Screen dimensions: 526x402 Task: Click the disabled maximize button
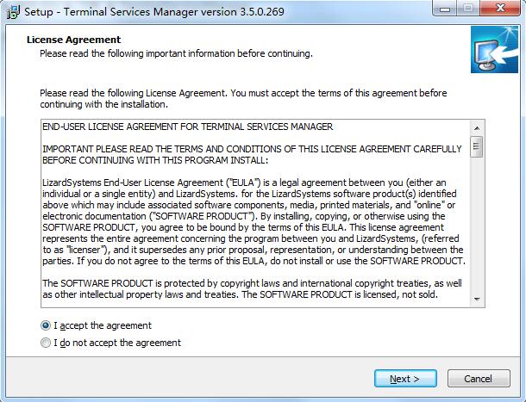click(x=471, y=10)
